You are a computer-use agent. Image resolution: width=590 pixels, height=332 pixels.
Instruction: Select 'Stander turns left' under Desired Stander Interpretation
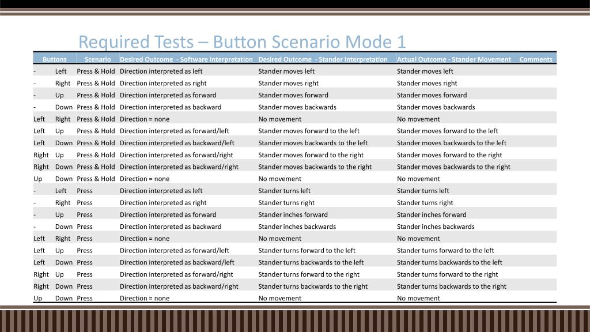284,191
